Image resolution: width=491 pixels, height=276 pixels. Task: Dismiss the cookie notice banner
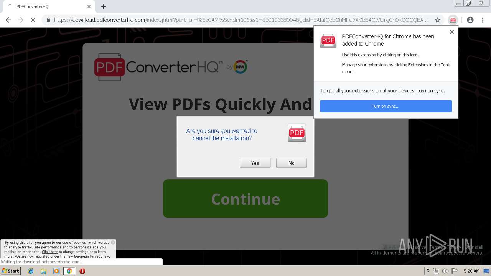(x=113, y=242)
